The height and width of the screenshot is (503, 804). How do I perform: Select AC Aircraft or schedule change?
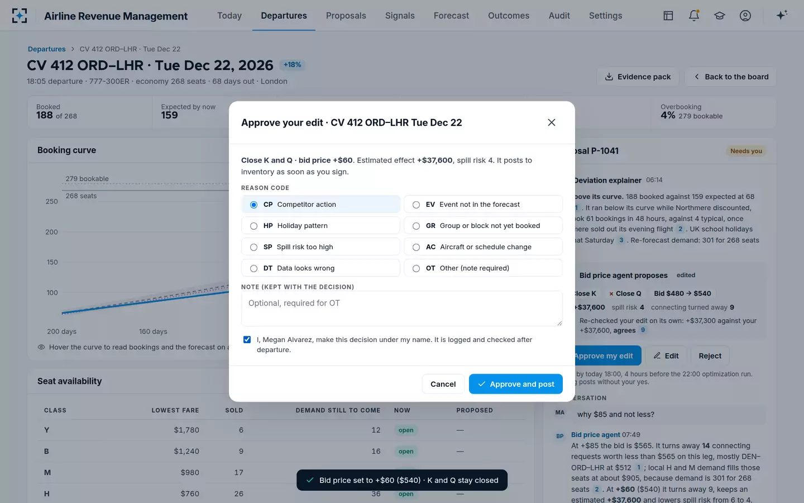pyautogui.click(x=483, y=247)
